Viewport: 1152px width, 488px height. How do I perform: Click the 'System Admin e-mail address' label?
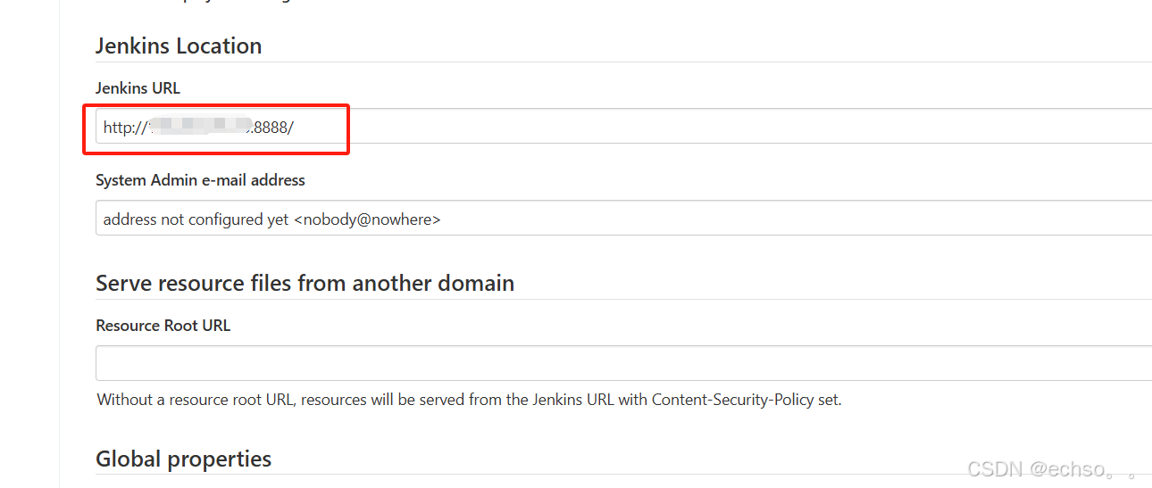tap(200, 180)
